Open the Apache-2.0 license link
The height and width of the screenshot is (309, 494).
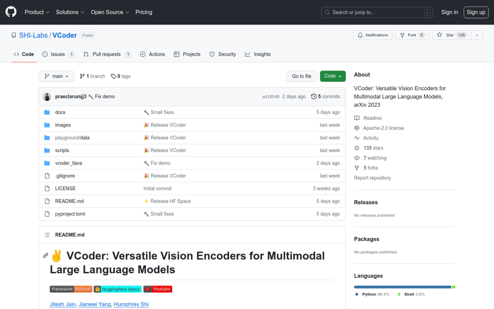tap(379, 128)
